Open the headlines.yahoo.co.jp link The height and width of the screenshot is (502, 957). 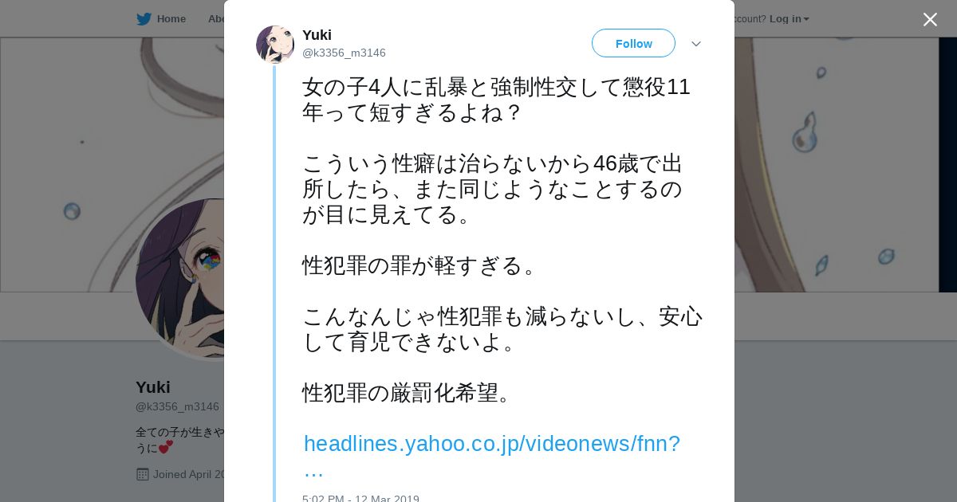492,456
